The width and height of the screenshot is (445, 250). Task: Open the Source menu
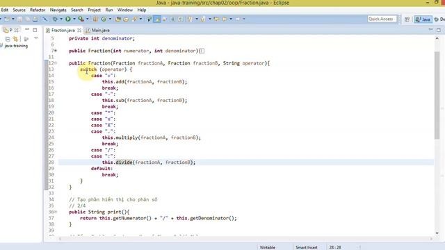coord(19,10)
